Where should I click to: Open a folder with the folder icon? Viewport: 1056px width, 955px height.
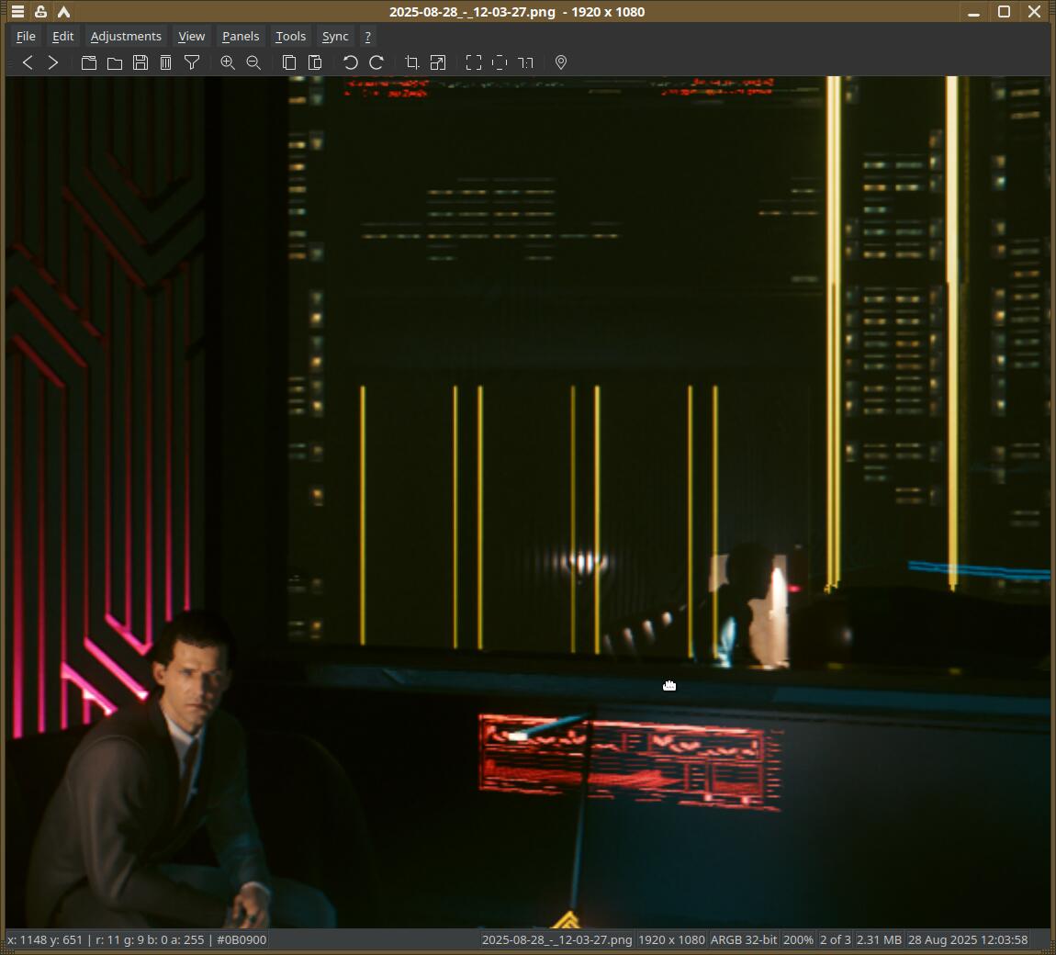(x=115, y=62)
